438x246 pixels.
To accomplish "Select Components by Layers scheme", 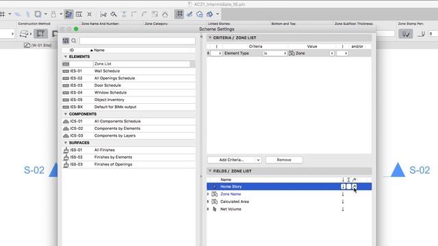I will pyautogui.click(x=129, y=136).
